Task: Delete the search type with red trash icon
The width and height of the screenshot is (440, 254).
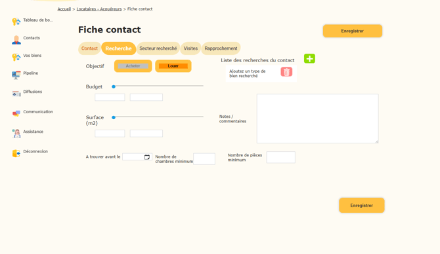Action: tap(286, 72)
